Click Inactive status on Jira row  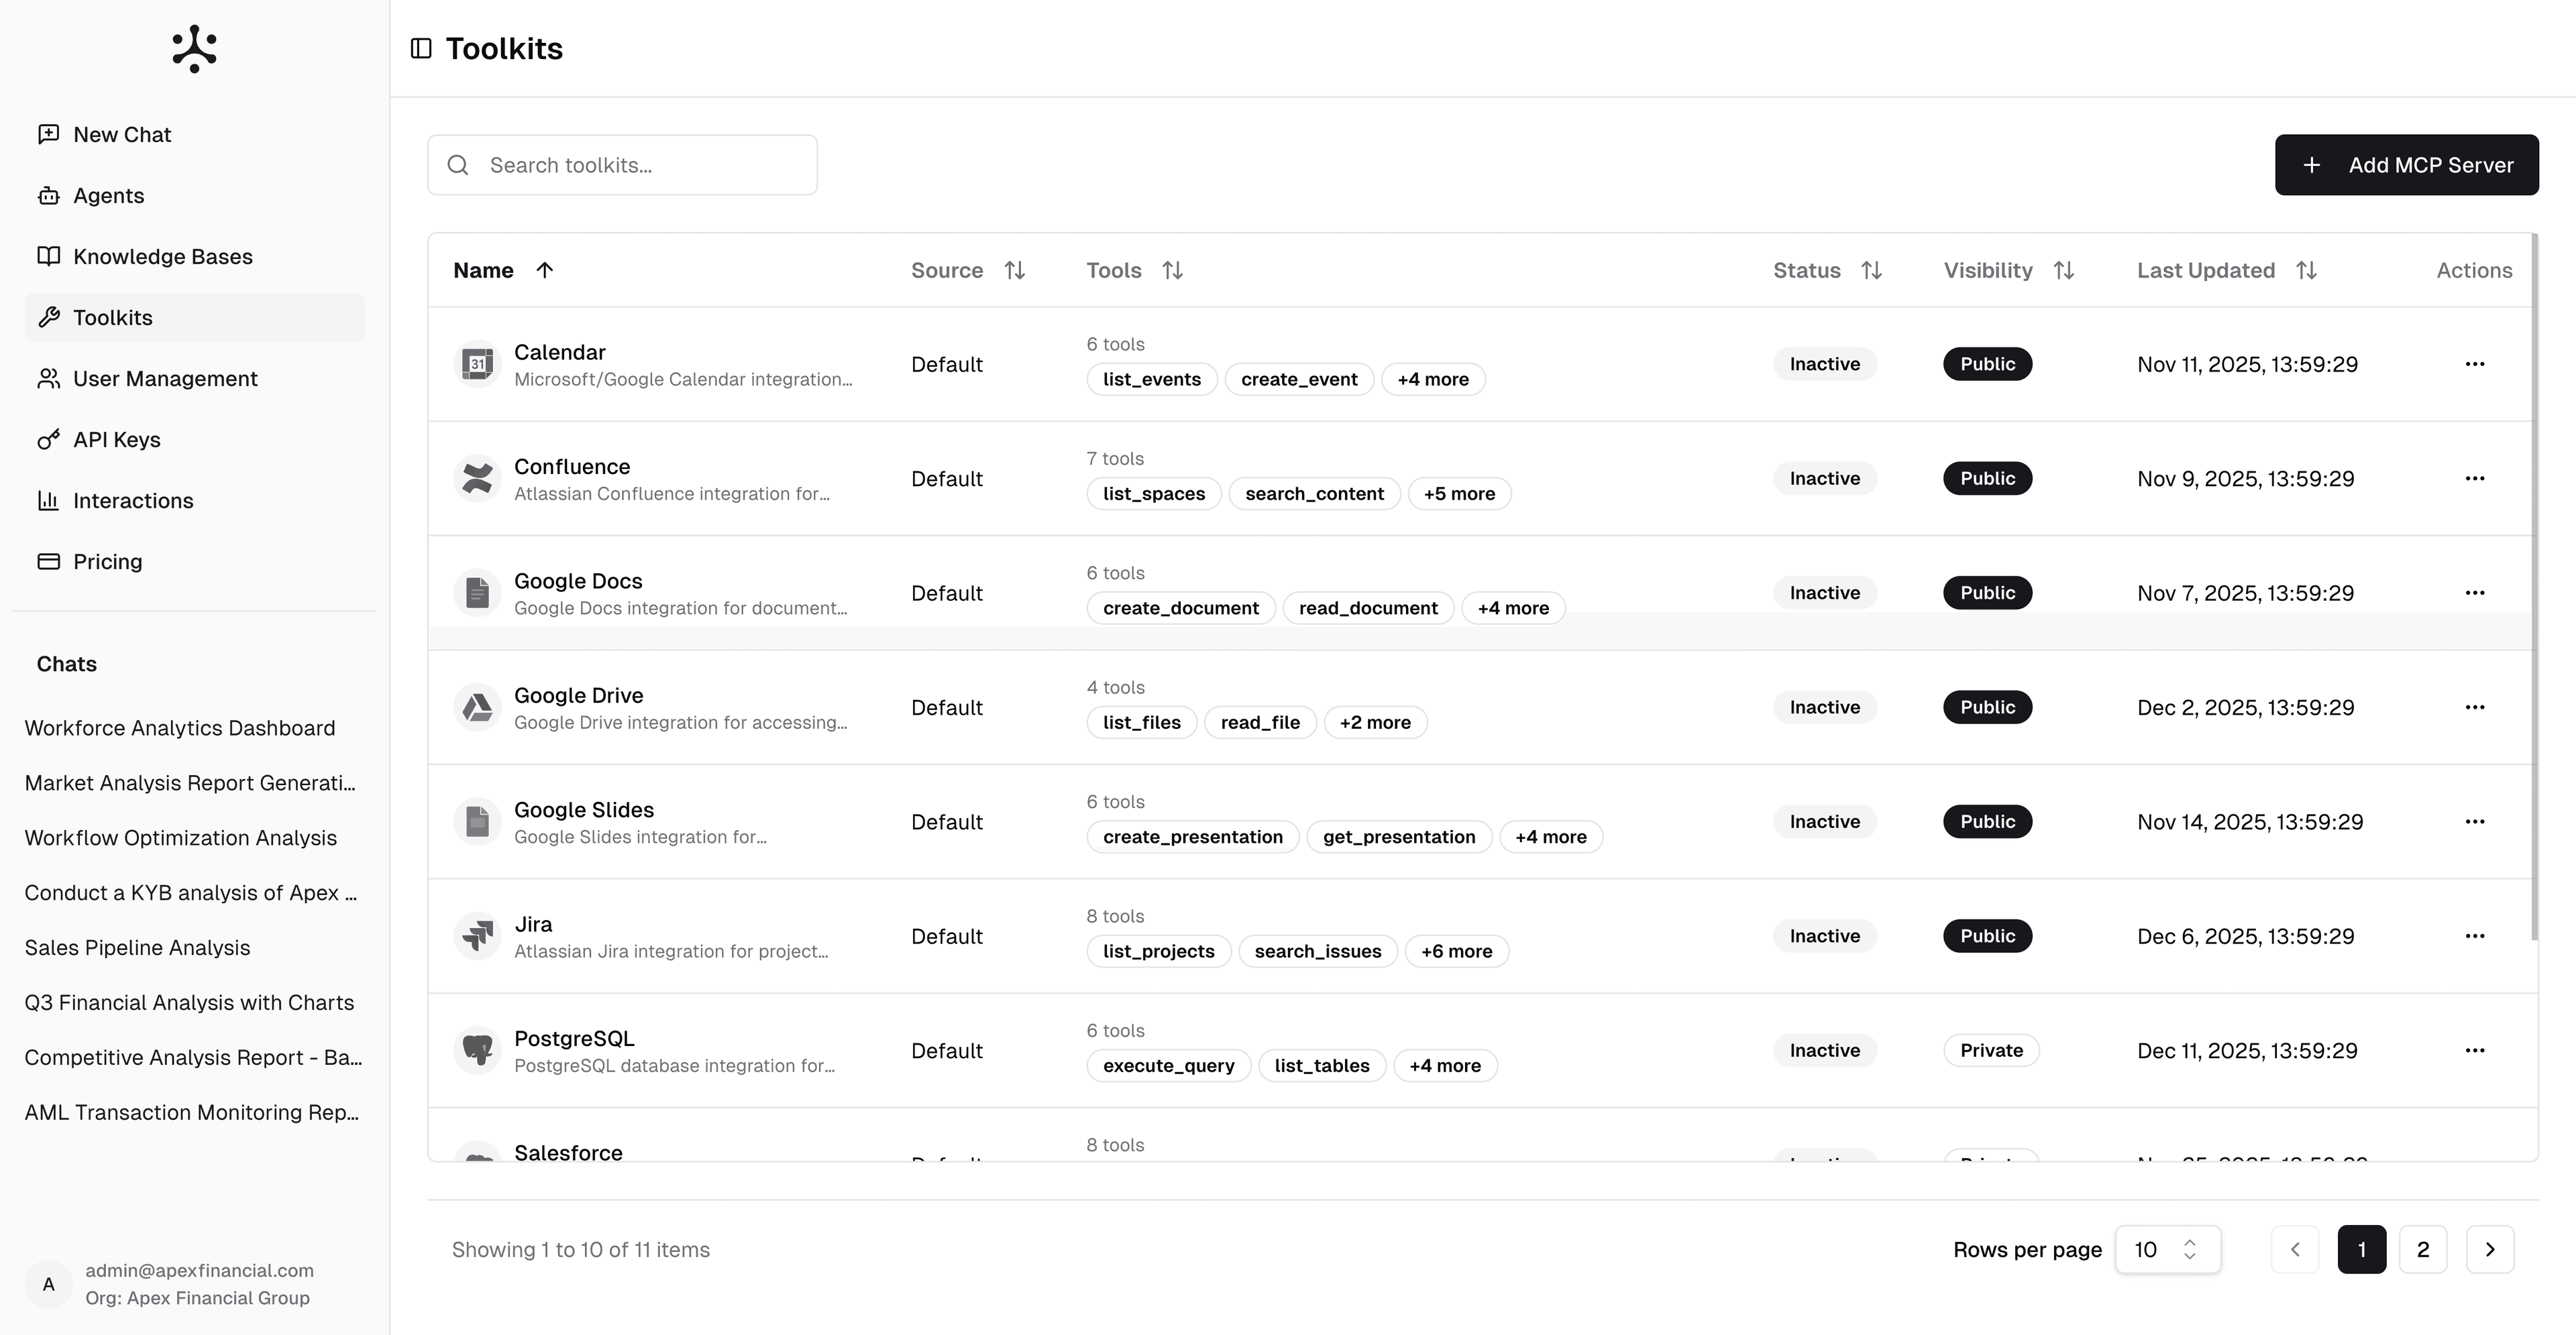1824,936
